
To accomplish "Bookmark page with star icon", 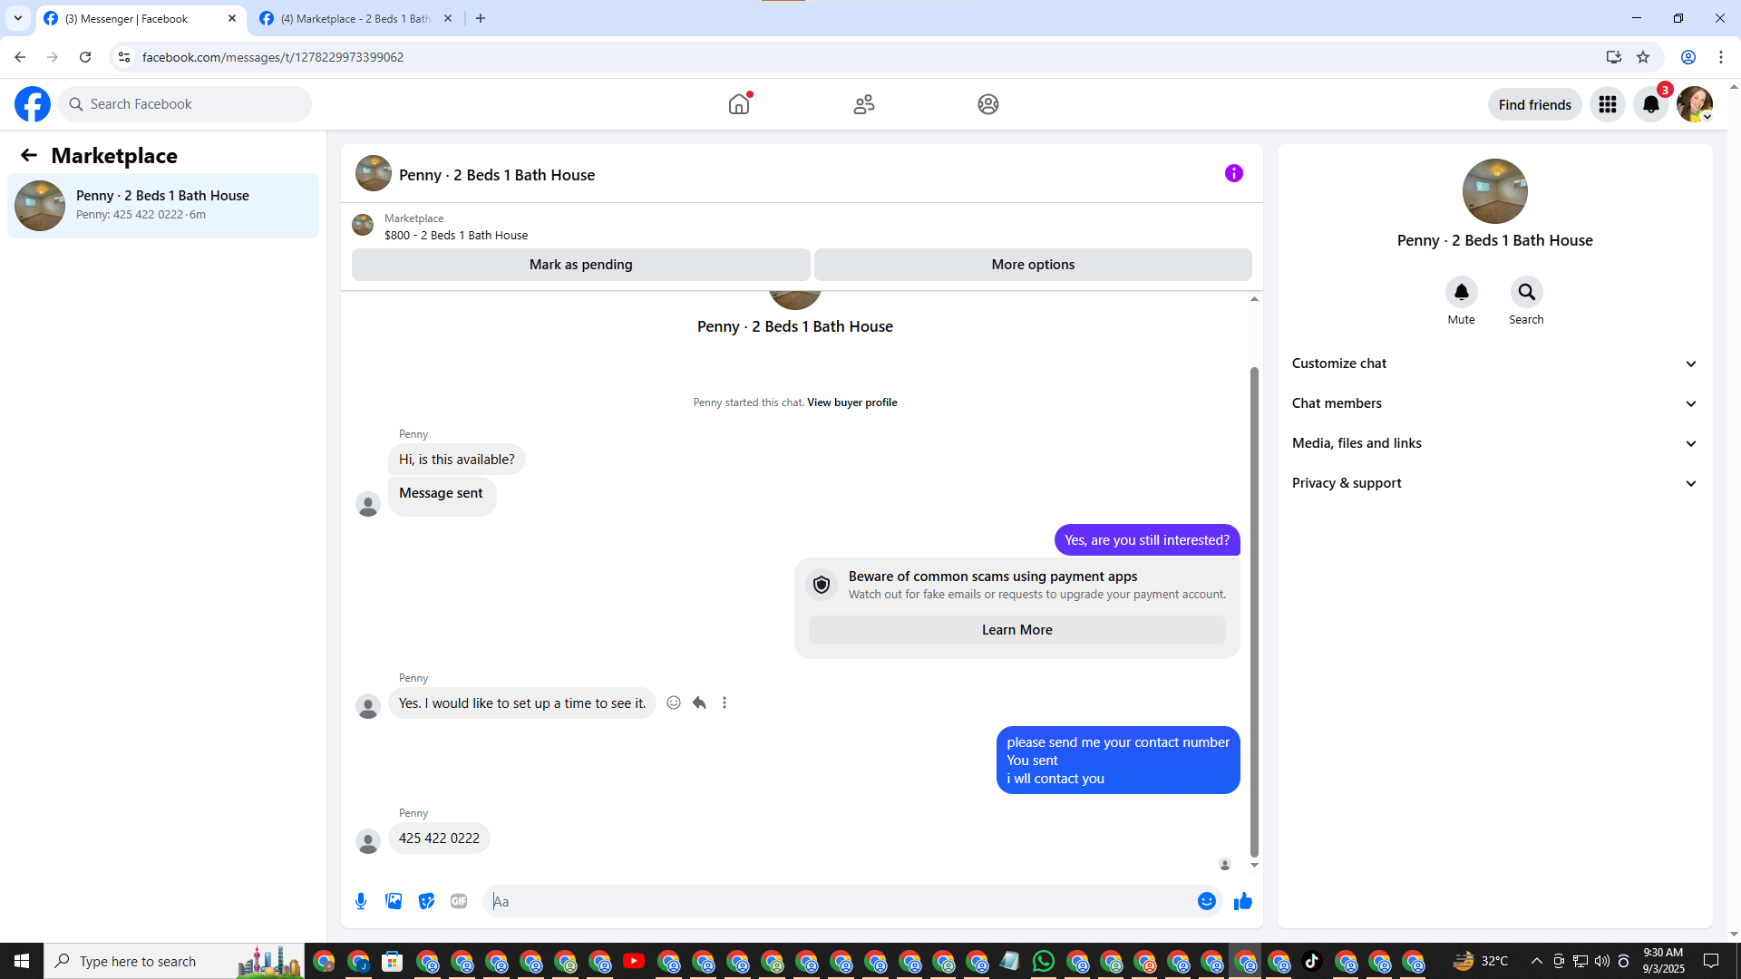I will tap(1643, 57).
